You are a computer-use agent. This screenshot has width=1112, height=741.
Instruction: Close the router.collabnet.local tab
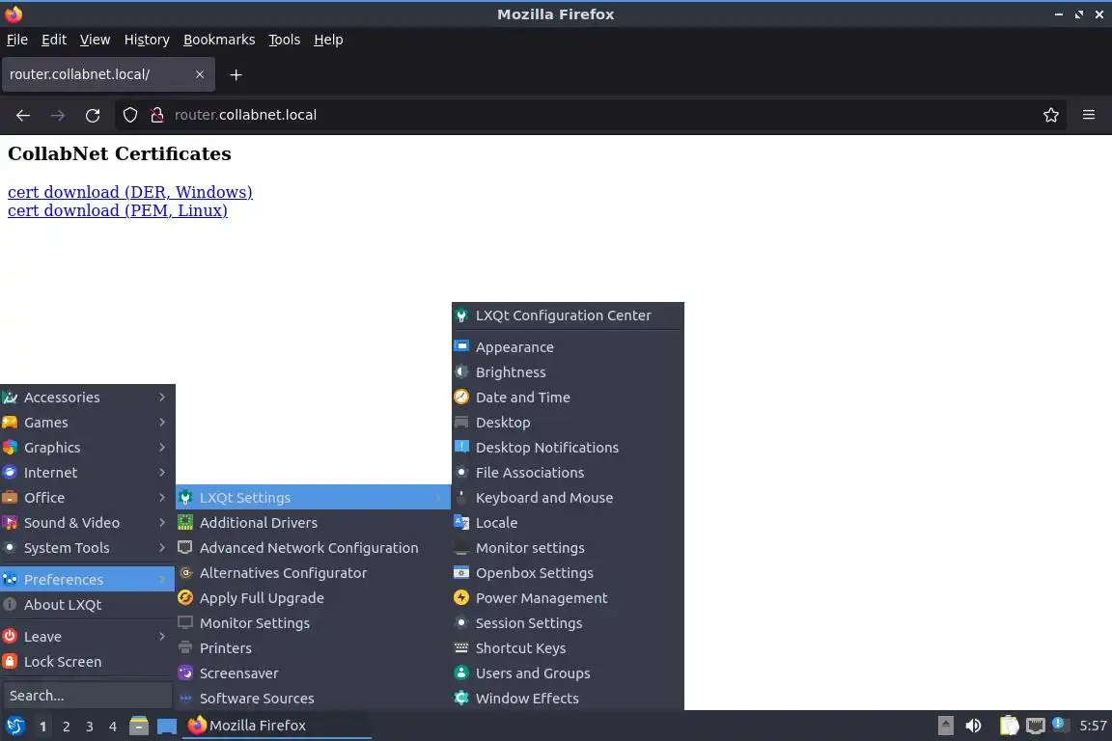pyautogui.click(x=199, y=74)
